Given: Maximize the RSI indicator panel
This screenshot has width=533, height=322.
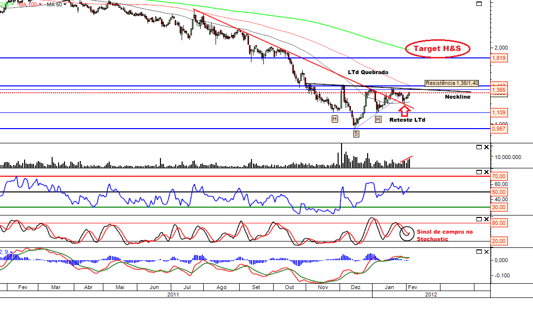Looking at the screenshot, I should click(479, 172).
